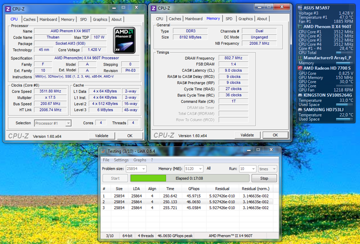Click the 46.0650 GFlops peak status entry

[x=175, y=236]
